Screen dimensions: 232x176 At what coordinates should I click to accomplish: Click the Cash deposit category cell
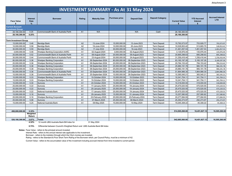point(158,32)
